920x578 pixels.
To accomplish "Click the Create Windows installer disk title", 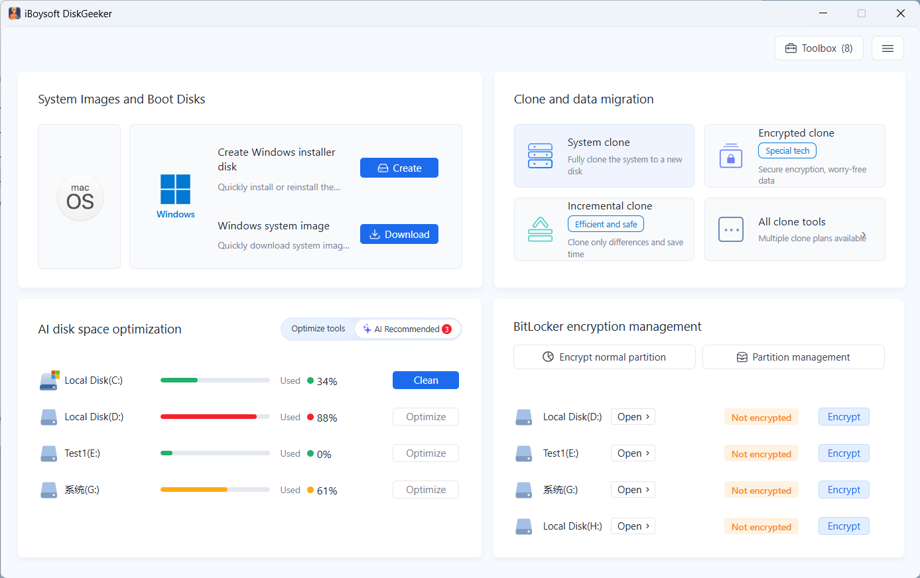I will click(277, 159).
